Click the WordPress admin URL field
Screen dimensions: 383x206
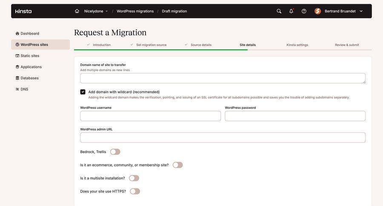(223, 137)
